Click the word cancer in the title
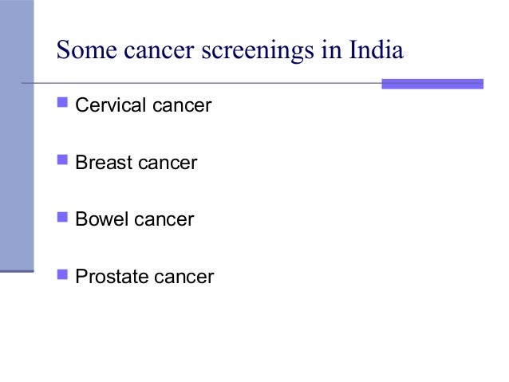 click(x=157, y=53)
